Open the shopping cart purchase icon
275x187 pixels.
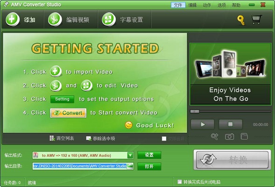pyautogui.click(x=256, y=20)
